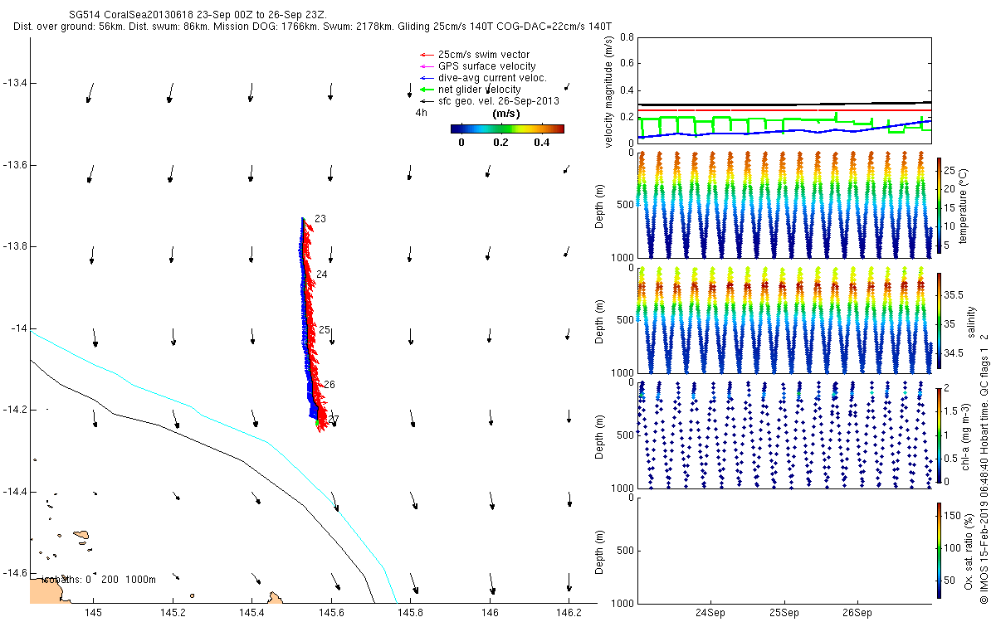Click the salinity colorbar
Viewport: 996px width, 622px height.
click(x=939, y=320)
